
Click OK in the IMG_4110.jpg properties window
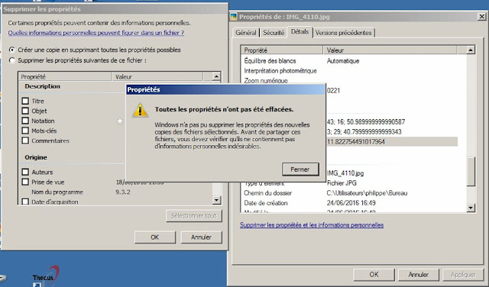[x=374, y=275]
